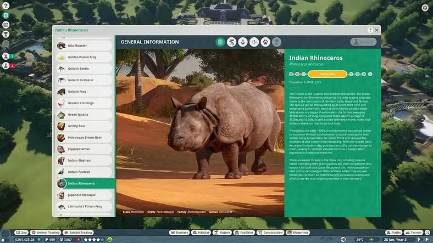The width and height of the screenshot is (433, 243).
Task: Open the Exhibit Trading menu
Action: coord(78,233)
